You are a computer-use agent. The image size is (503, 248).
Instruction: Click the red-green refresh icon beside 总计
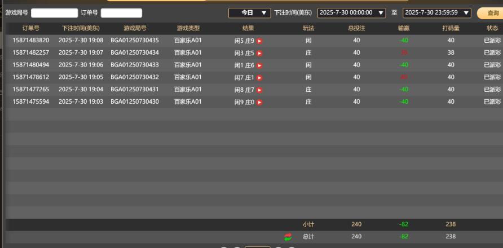(289, 237)
